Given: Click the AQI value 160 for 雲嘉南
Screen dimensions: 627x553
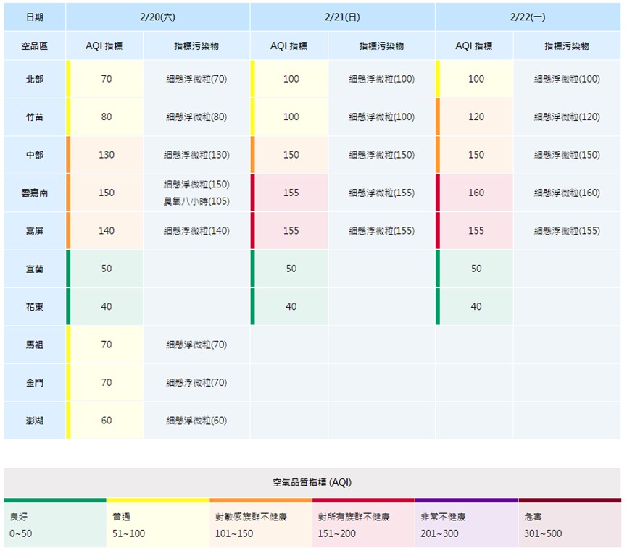Looking at the screenshot, I should pyautogui.click(x=476, y=193).
